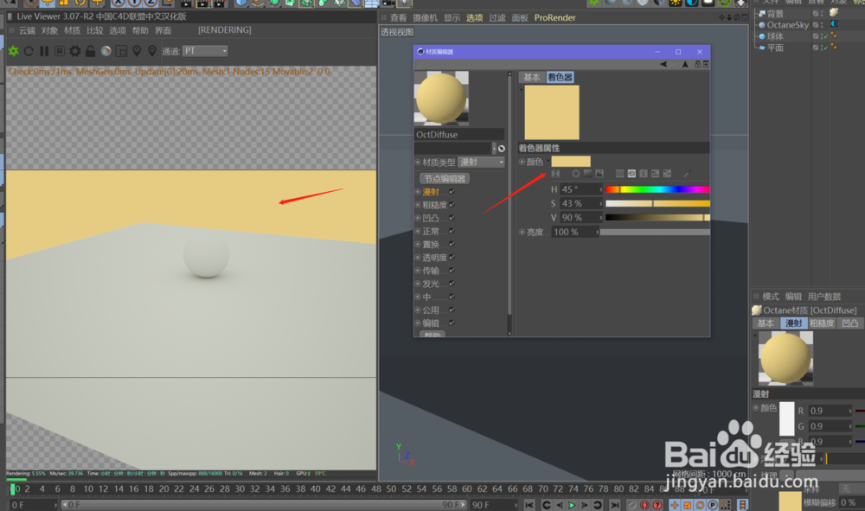Click the square region select icon in Live Viewer
The height and width of the screenshot is (511, 865).
tap(121, 51)
